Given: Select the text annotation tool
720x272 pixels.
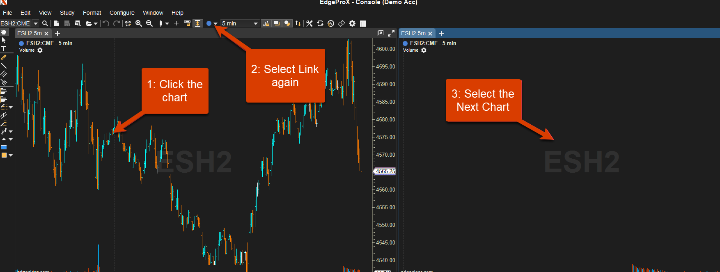Looking at the screenshot, I should point(4,48).
